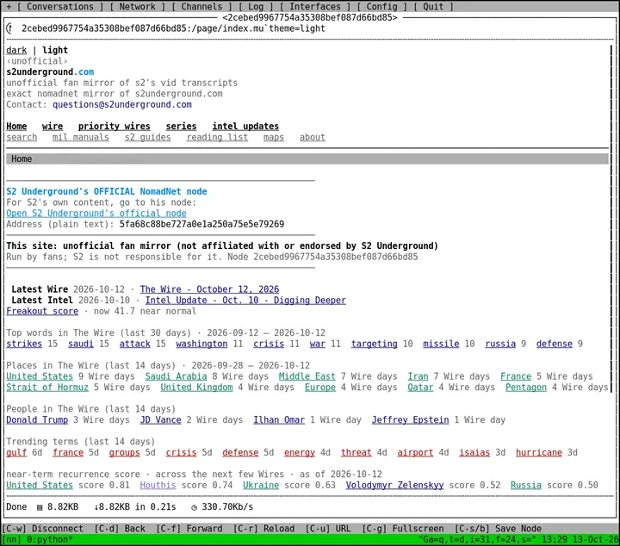Click 'crisis' in the Top words row
Image resolution: width=620 pixels, height=546 pixels.
pyautogui.click(x=269, y=344)
